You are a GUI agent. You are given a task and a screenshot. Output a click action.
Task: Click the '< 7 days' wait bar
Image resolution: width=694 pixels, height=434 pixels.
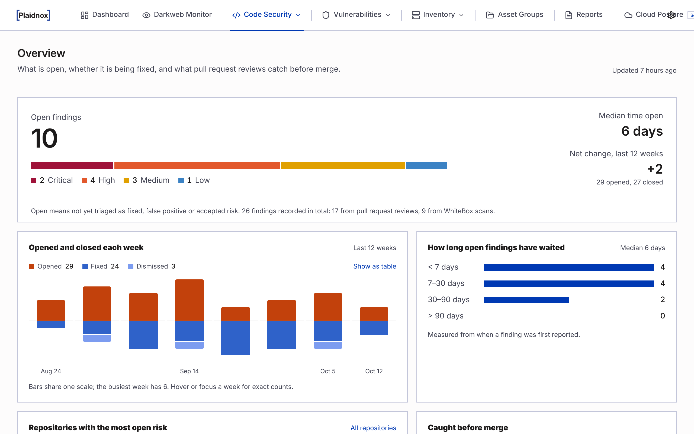pos(569,267)
